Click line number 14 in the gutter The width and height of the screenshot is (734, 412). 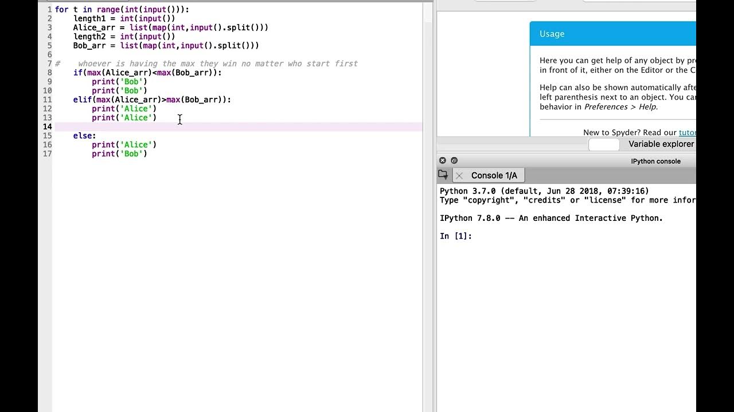(47, 126)
